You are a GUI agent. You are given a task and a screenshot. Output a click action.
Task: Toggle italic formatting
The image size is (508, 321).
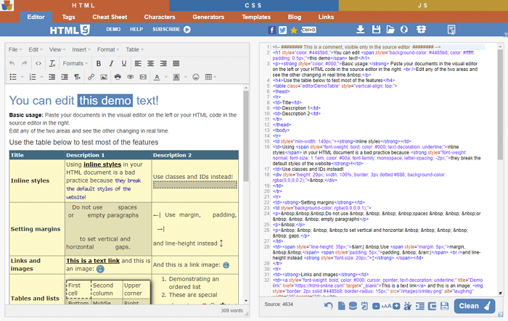point(111,63)
